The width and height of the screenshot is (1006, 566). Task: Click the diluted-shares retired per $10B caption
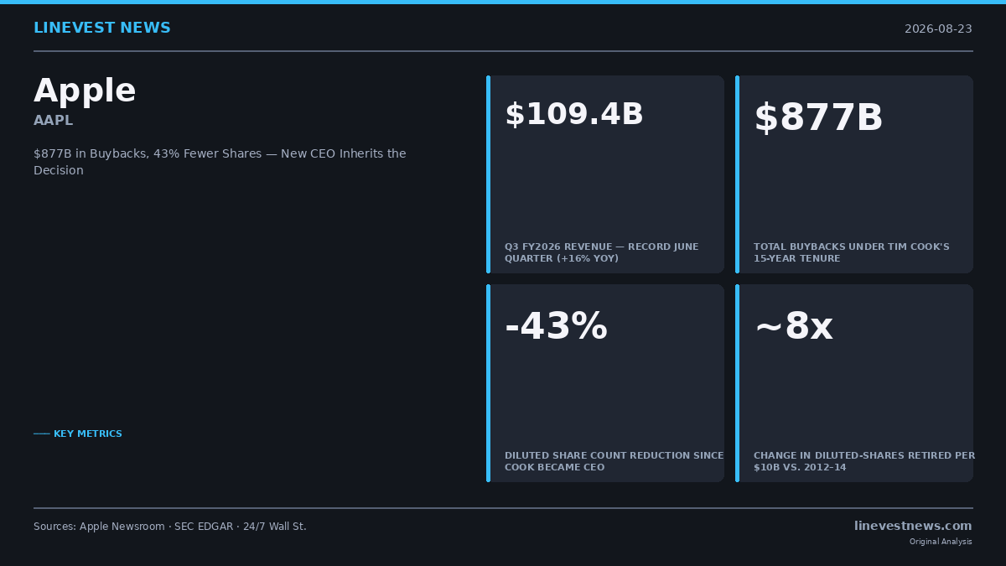click(x=864, y=461)
